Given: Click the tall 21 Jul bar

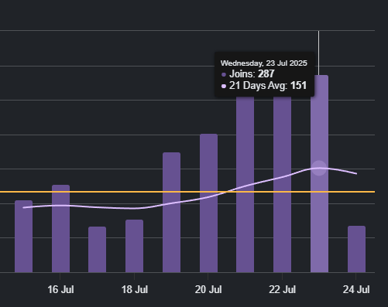Looking at the screenshot, I should [245, 185].
